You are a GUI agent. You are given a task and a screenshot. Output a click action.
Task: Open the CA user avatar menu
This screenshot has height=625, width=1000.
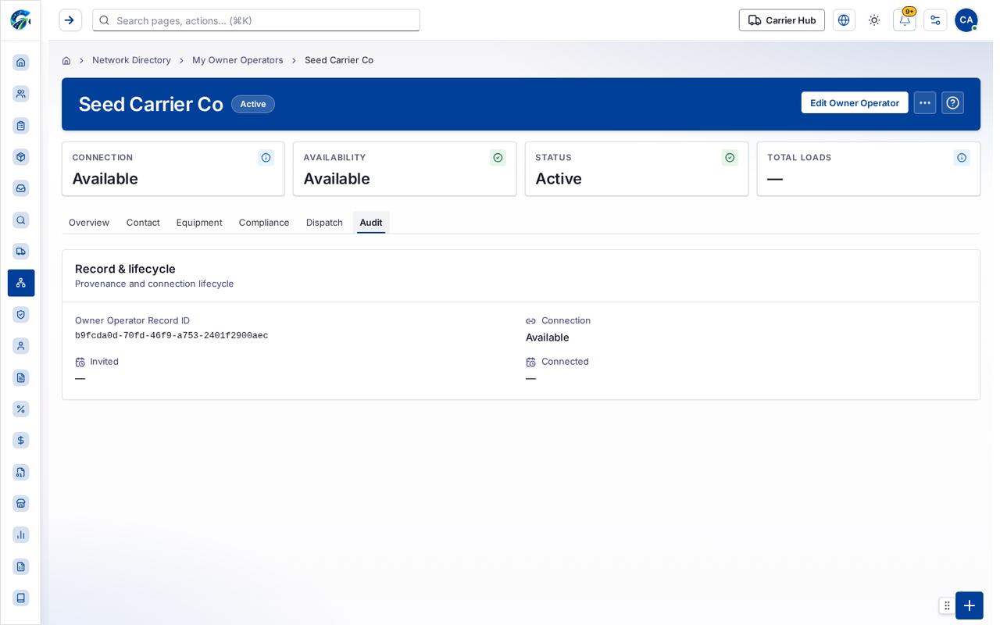[966, 20]
